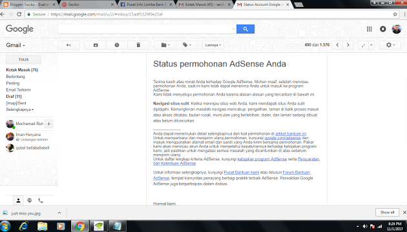This screenshot has width=407, height=232.
Task: Open the media player taskbar icon
Action: tap(60, 226)
